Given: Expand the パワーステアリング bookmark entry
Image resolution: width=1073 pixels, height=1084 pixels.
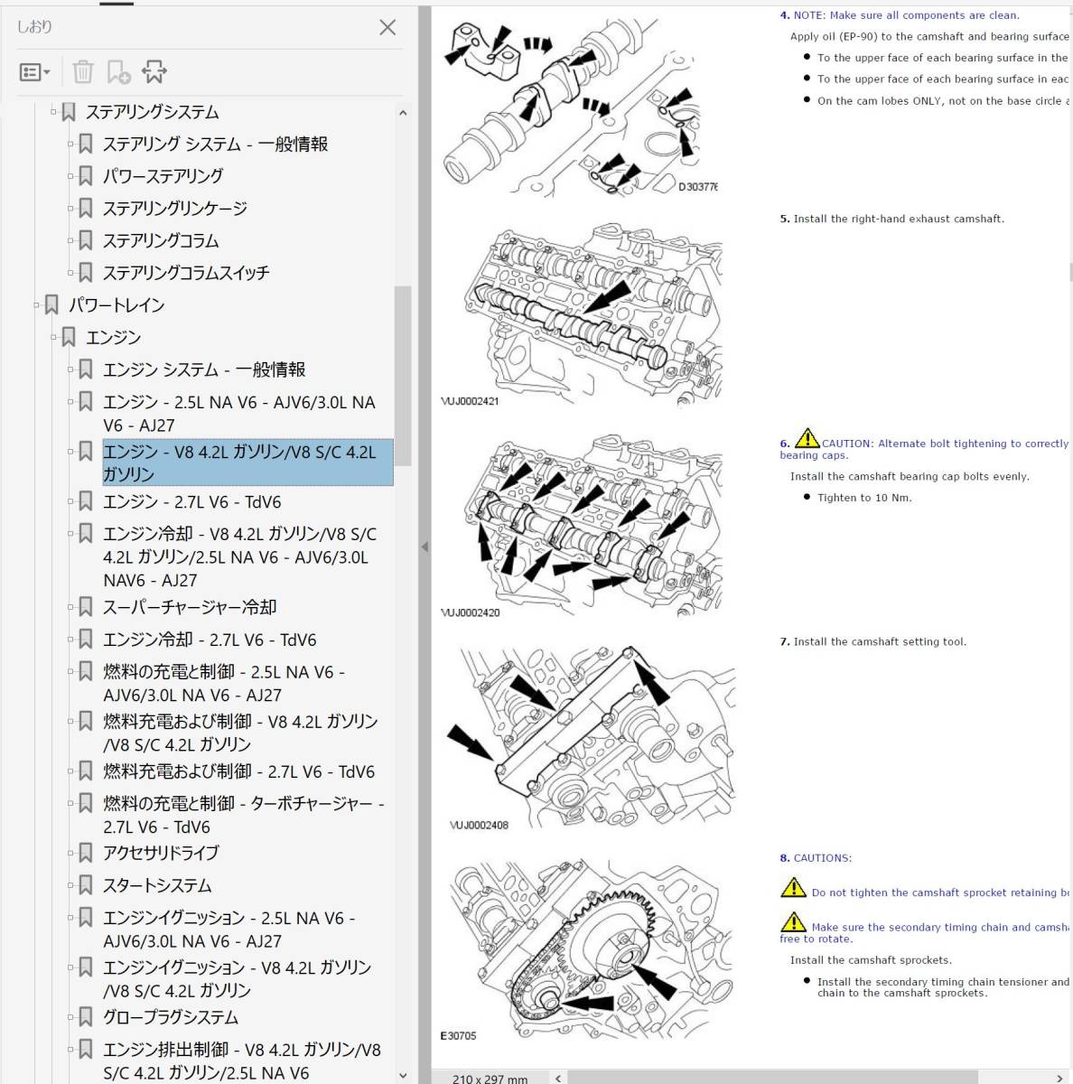Looking at the screenshot, I should 70,175.
